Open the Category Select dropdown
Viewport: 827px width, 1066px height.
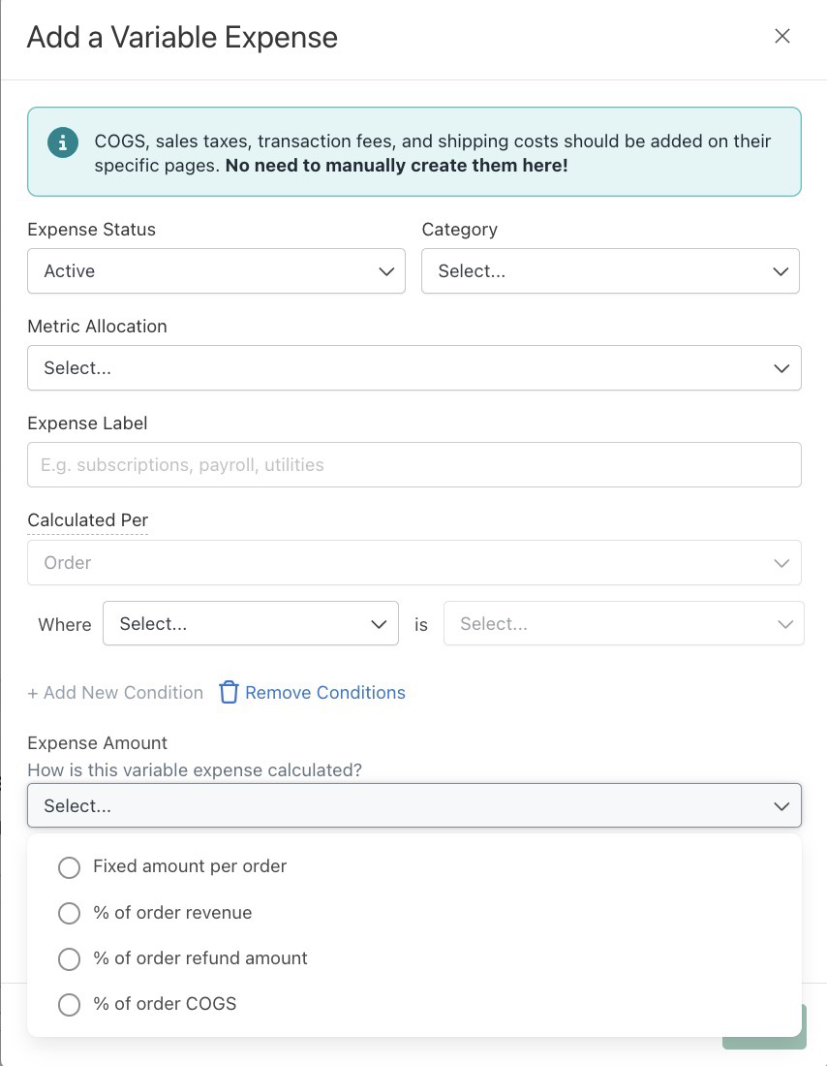pos(610,271)
